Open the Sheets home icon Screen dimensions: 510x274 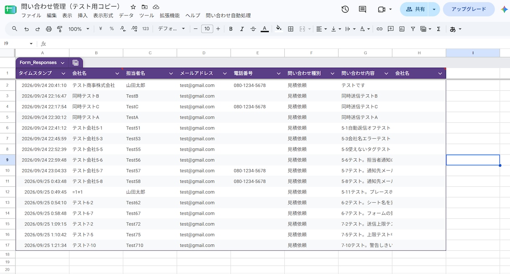(x=10, y=10)
